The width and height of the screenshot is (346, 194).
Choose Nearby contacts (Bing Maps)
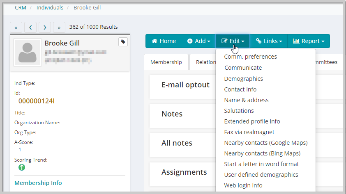click(x=262, y=153)
